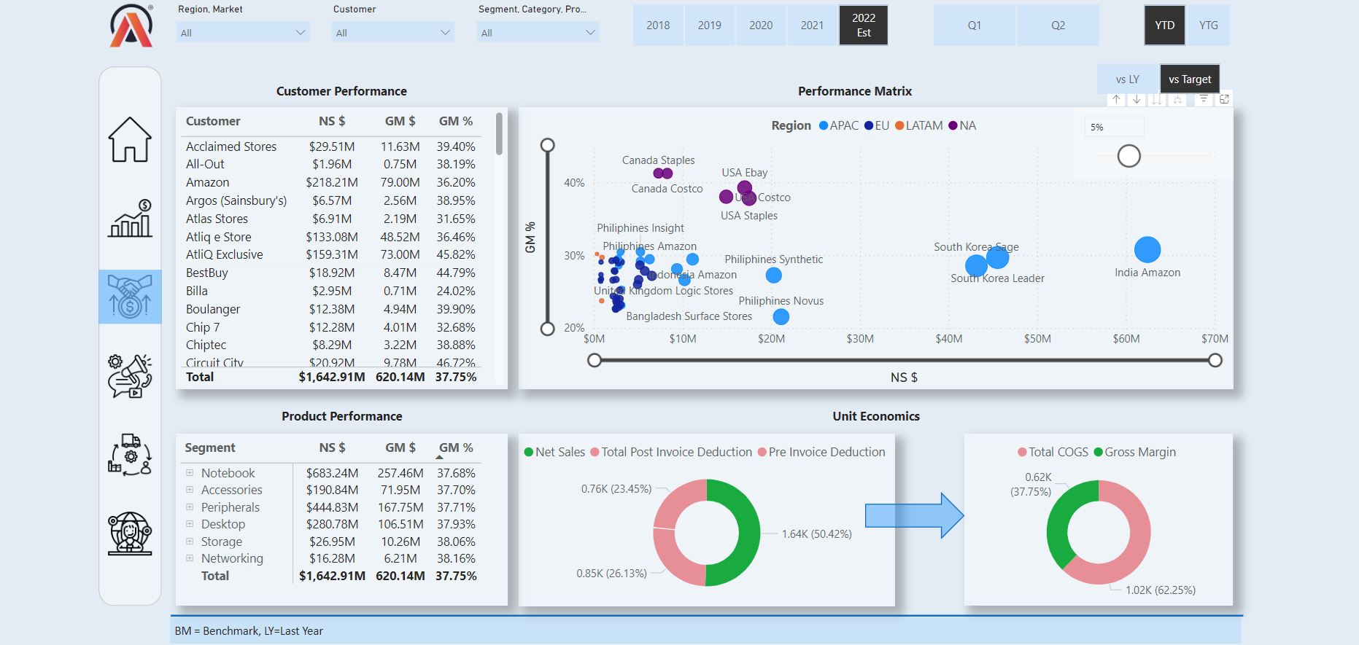Open the Segment, Category, Product dropdown
Viewport: 1359px width, 645px height.
pyautogui.click(x=538, y=33)
